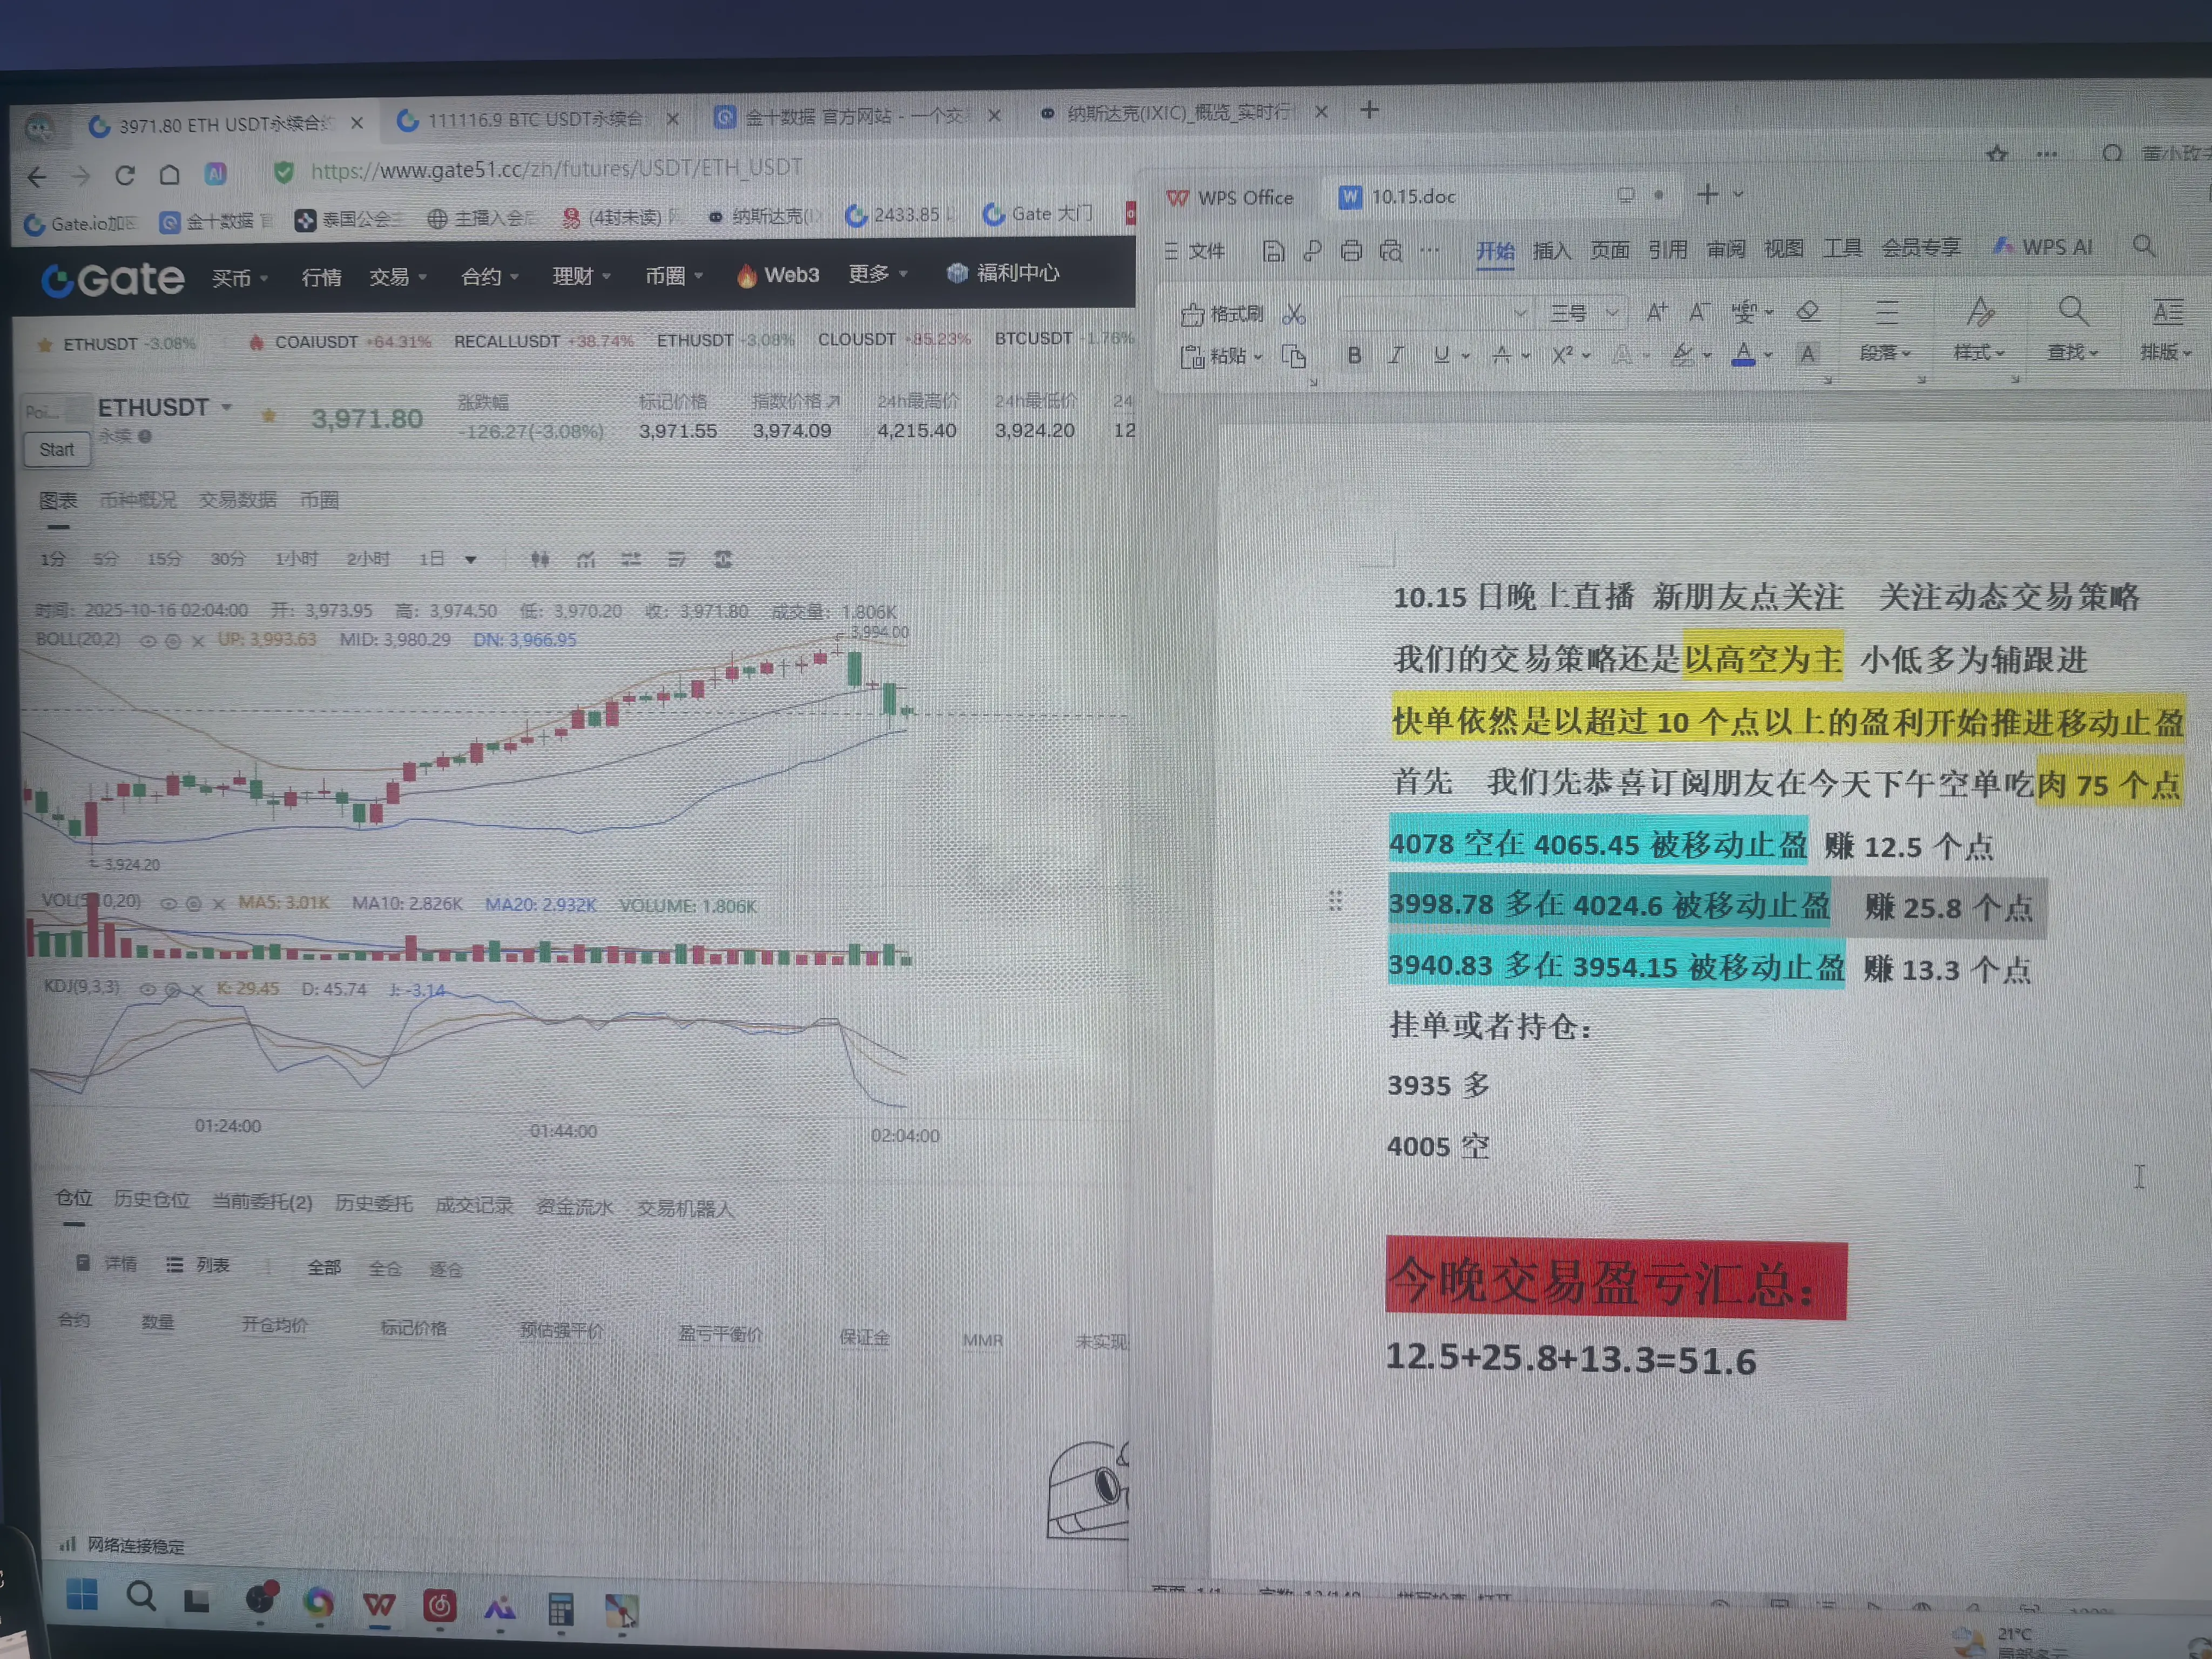Toggle BOLL indicator visibility eye icon
This screenshot has height=1659, width=2212.
click(148, 641)
